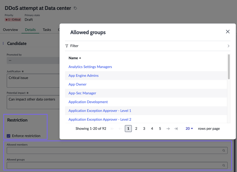This screenshot has width=237, height=172.
Task: Click the Justification text area
Action: (33, 81)
